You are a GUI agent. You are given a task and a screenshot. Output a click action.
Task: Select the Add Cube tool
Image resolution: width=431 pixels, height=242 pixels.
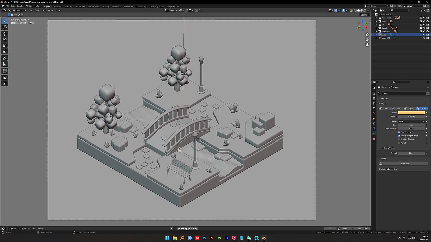(5, 71)
